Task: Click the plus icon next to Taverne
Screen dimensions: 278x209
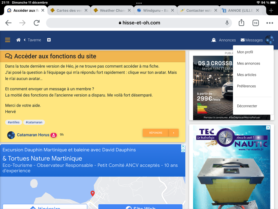Action: pyautogui.click(x=49, y=40)
